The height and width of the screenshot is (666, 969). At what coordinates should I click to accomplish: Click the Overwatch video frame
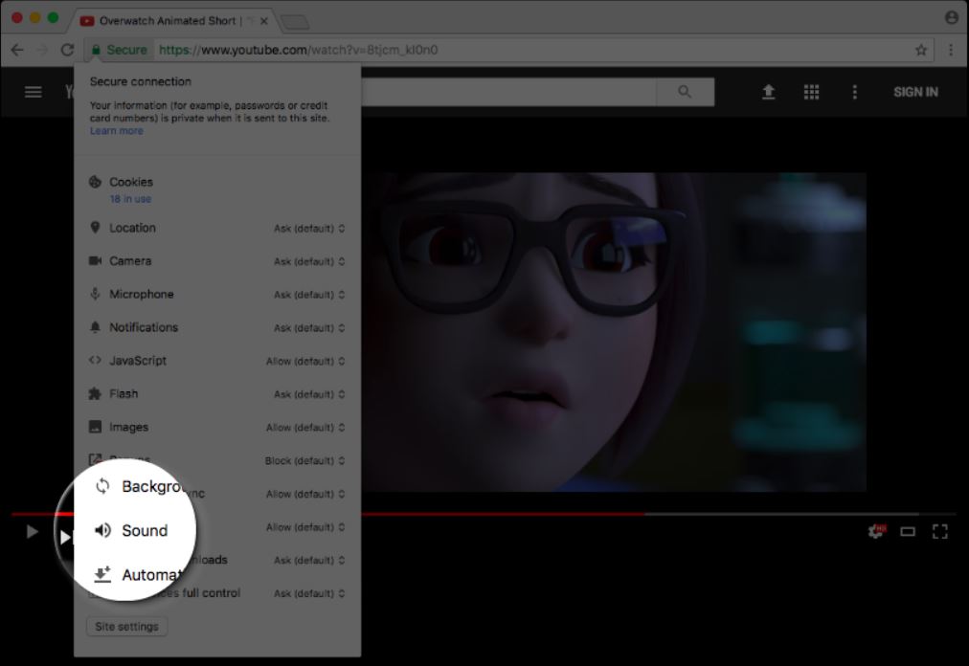(613, 332)
